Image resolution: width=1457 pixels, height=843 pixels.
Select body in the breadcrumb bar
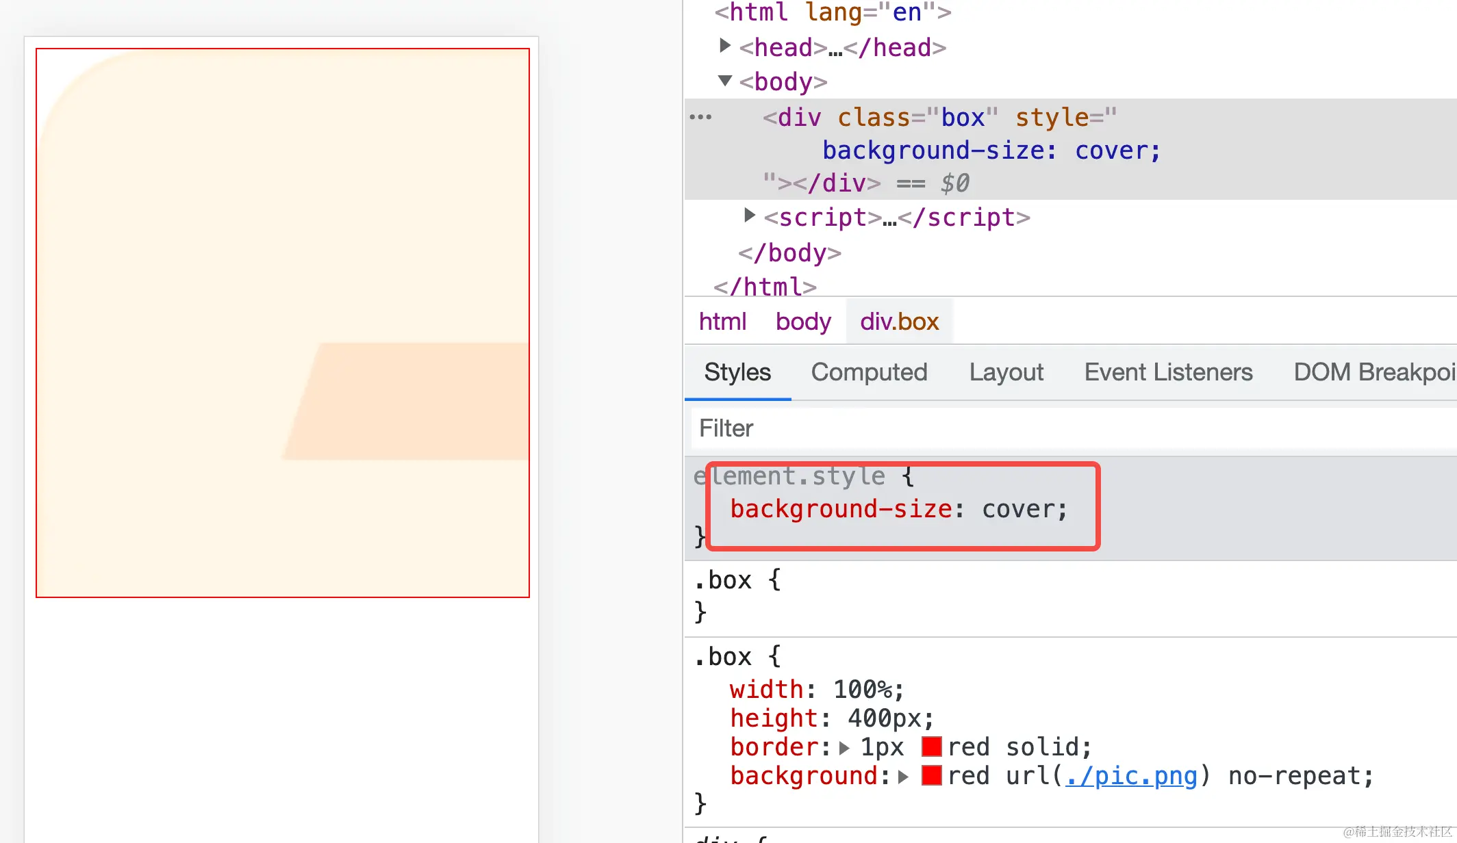tap(803, 322)
